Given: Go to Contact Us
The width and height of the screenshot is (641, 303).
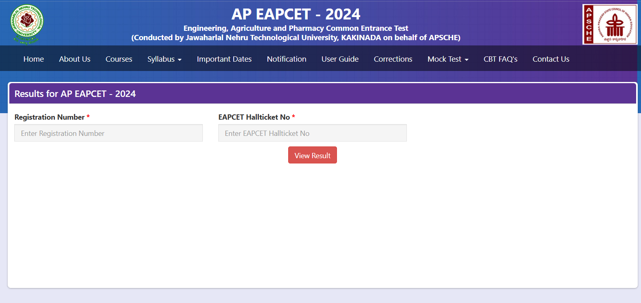Looking at the screenshot, I should pos(551,59).
